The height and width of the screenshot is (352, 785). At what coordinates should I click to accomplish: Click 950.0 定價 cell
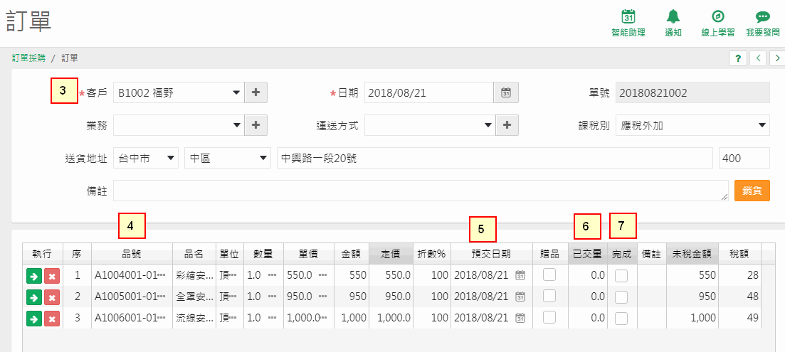(391, 297)
